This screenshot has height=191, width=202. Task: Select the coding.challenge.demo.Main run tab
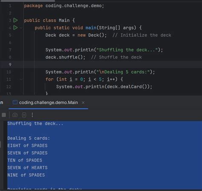(x=49, y=103)
